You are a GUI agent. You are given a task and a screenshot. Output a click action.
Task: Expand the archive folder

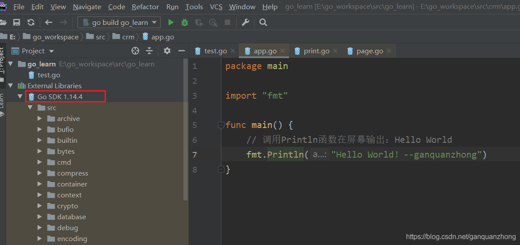(x=40, y=119)
